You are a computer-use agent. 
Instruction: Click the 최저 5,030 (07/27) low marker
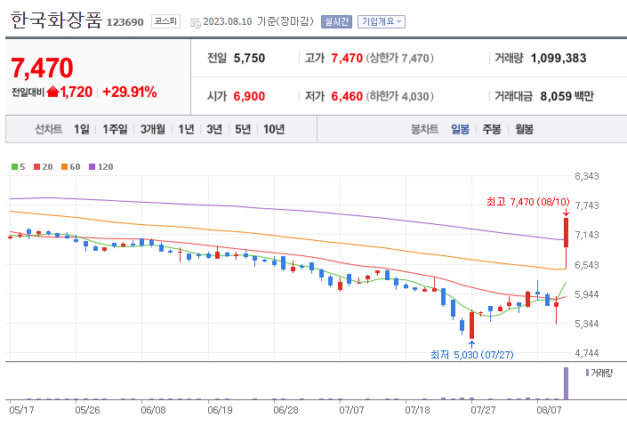pyautogui.click(x=472, y=355)
